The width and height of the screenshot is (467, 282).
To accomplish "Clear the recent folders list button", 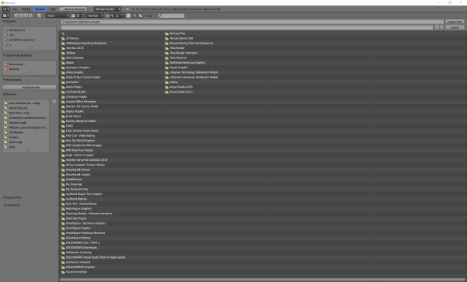I will (x=54, y=102).
